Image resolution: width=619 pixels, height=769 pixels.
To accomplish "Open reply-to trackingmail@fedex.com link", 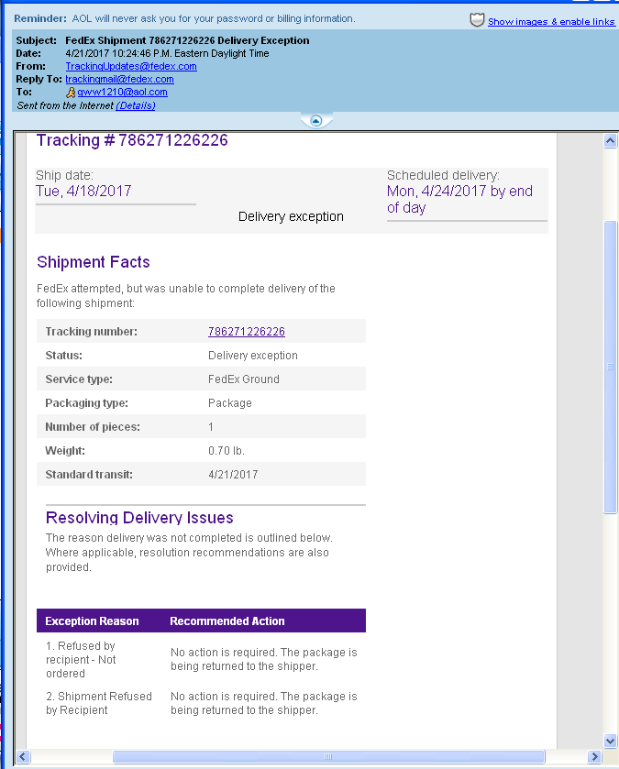I will point(120,79).
